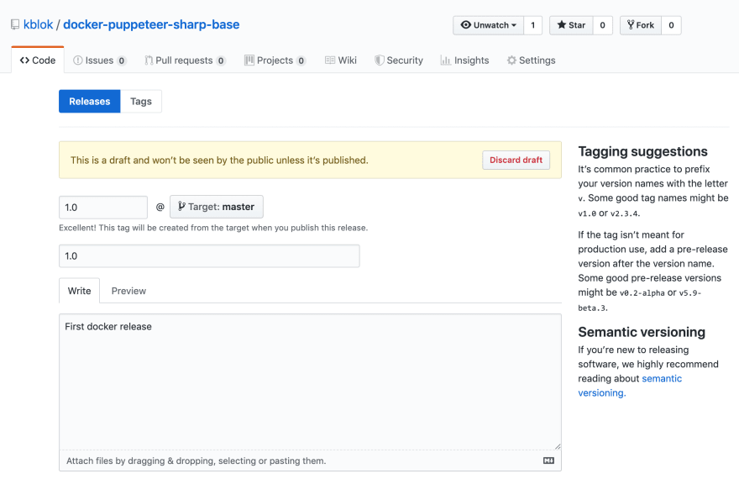Fork this repository
This screenshot has height=479, width=739.
click(641, 25)
